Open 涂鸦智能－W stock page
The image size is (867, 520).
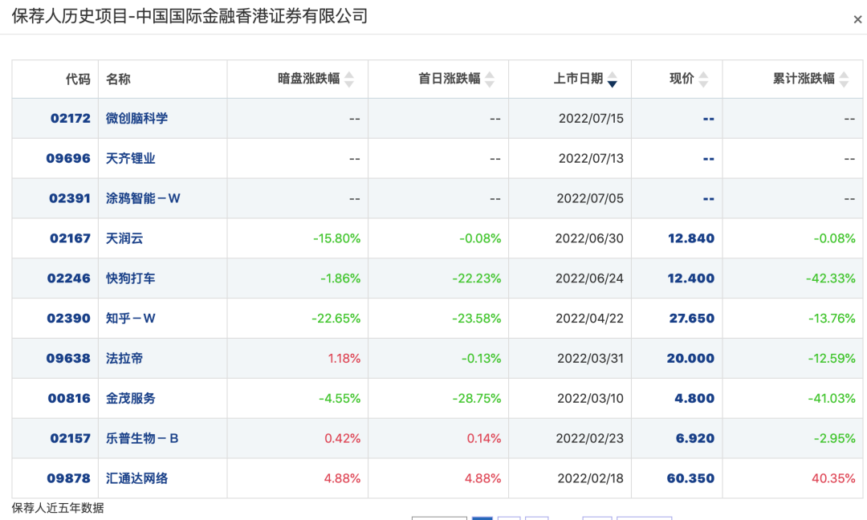pos(143,198)
